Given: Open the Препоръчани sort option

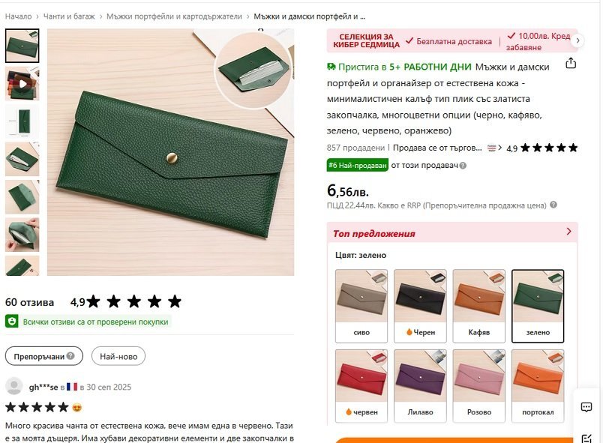Looking at the screenshot, I should (x=44, y=356).
